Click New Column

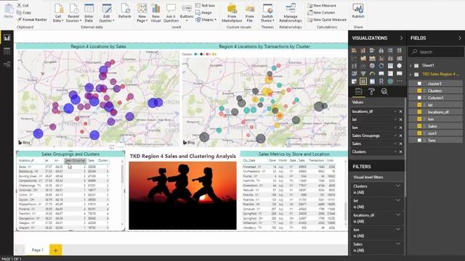tap(321, 13)
